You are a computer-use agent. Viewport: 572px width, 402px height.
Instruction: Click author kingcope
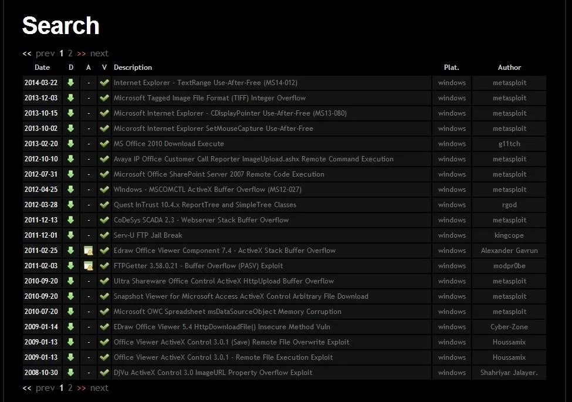509,235
